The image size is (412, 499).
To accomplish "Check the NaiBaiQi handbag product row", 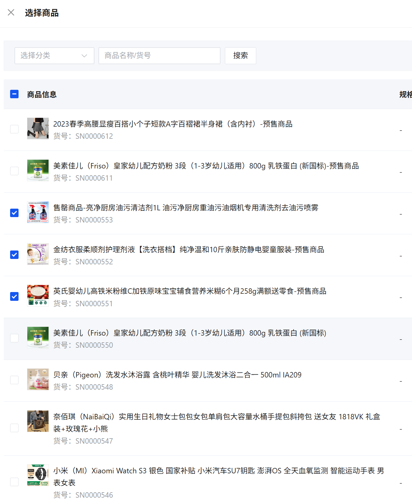I will [14, 428].
